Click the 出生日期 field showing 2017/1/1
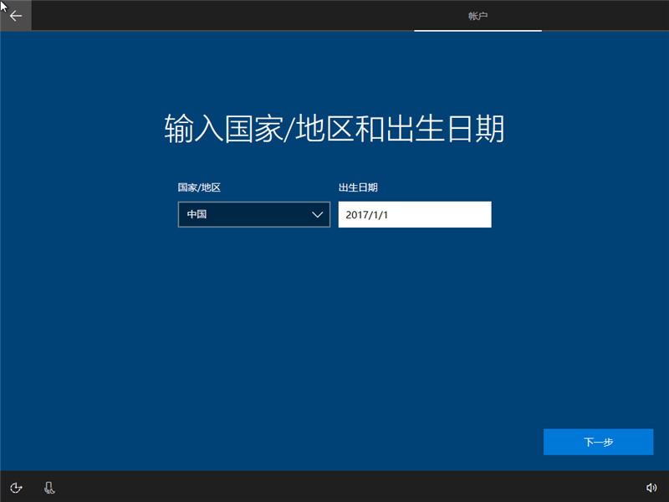This screenshot has height=502, width=669. (414, 214)
